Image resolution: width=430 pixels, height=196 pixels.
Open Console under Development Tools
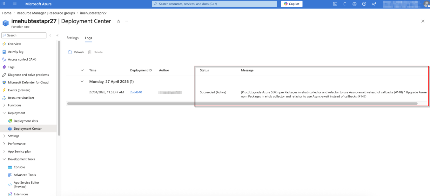coord(19,167)
